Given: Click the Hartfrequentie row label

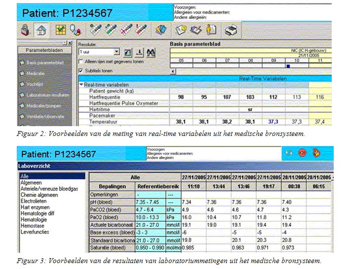Looking at the screenshot, I should tap(105, 97).
